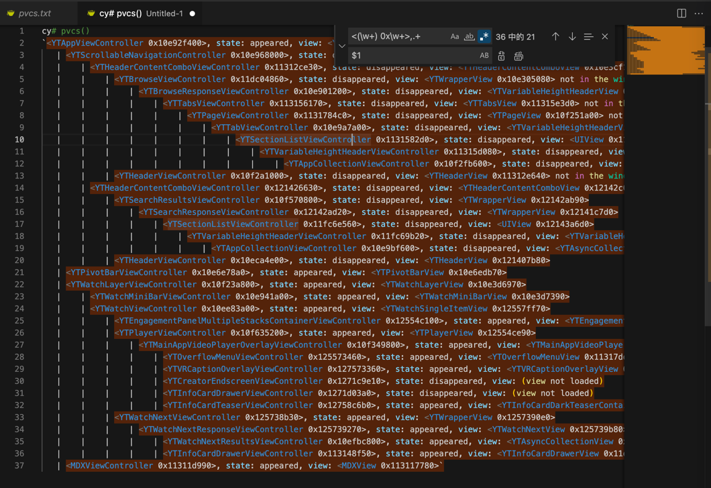Click YTPivotBarViewController on line 21
Screen dimensions: 711x488
(x=129, y=273)
